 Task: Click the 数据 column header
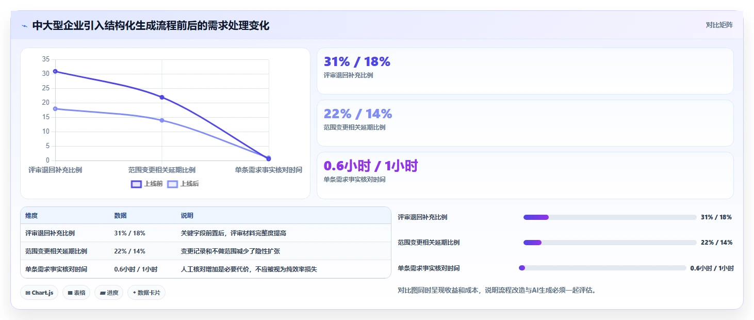pyautogui.click(x=120, y=216)
